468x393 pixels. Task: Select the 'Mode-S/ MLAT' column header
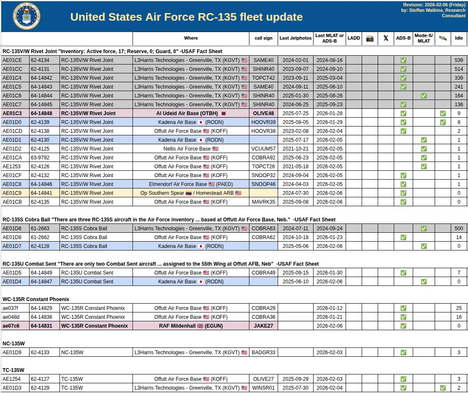point(424,38)
